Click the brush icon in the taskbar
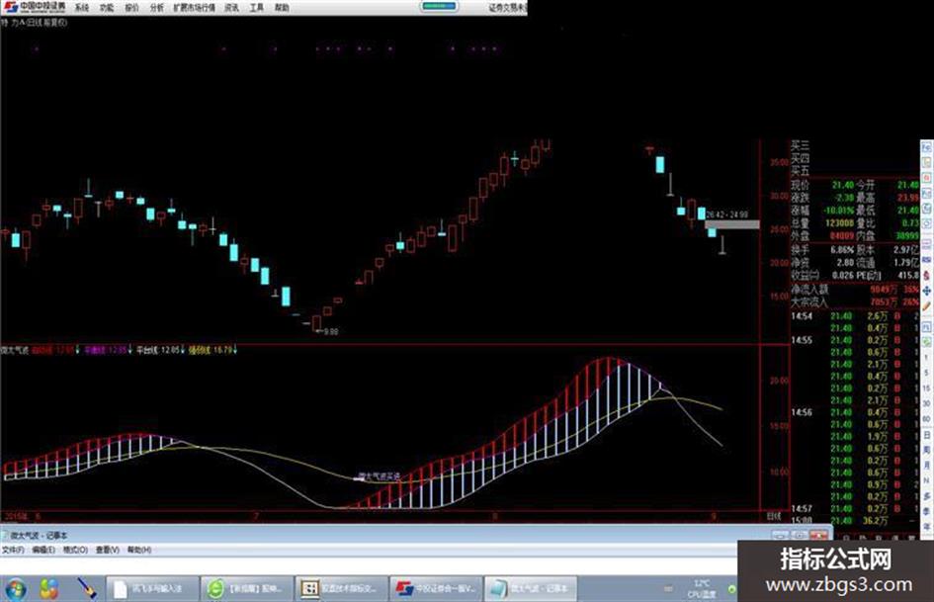Screen dimensions: 934x602 (x=87, y=589)
